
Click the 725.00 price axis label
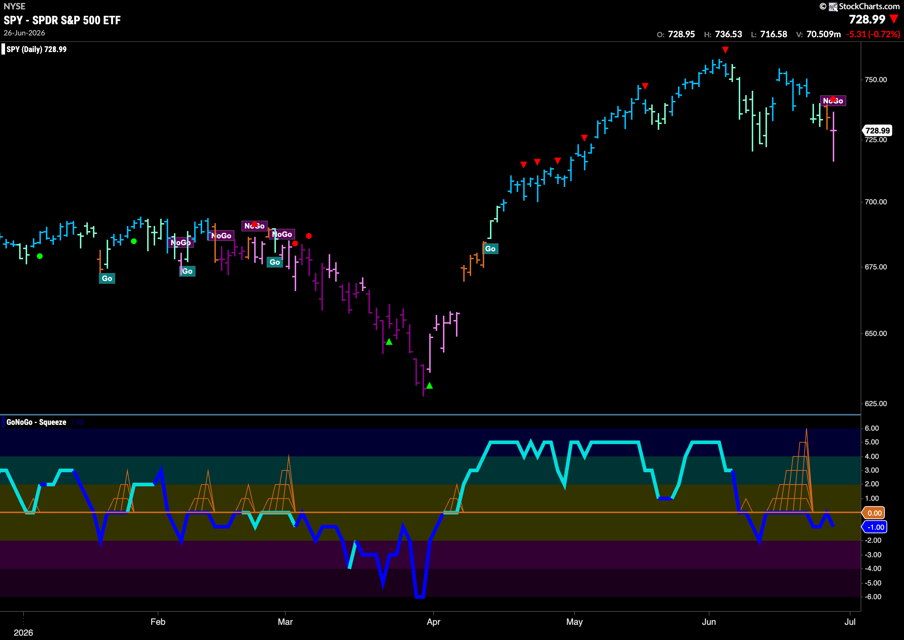pos(876,140)
